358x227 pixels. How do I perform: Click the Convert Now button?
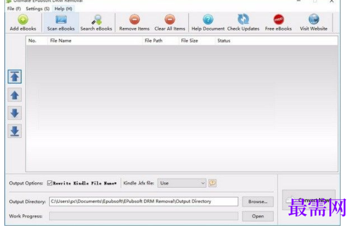[309, 200]
